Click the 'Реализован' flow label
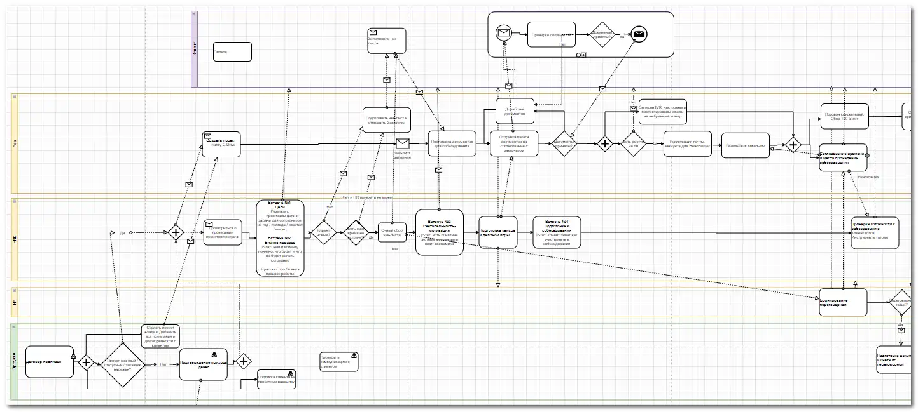 (x=868, y=177)
